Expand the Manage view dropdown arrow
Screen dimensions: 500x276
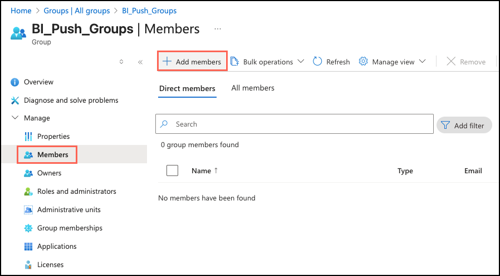[x=422, y=62]
